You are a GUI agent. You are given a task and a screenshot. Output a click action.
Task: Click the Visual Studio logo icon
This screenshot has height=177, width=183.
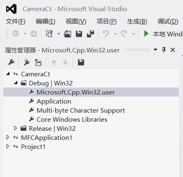(x=12, y=9)
